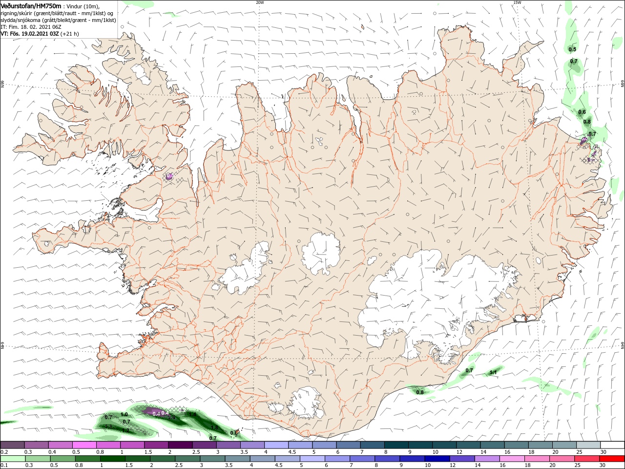Click the 1.8 precipitation label off the south coast
625x469 pixels.
coord(214,427)
